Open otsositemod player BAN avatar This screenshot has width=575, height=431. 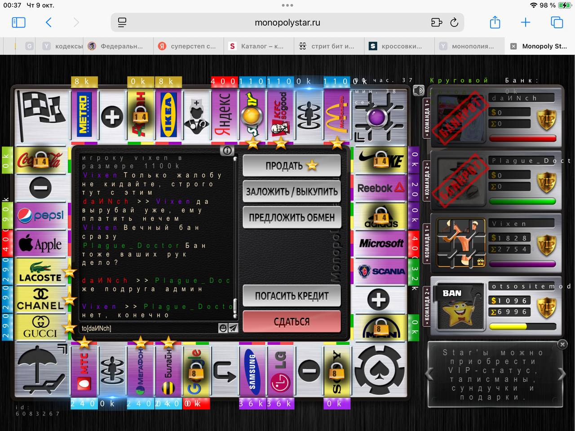460,305
